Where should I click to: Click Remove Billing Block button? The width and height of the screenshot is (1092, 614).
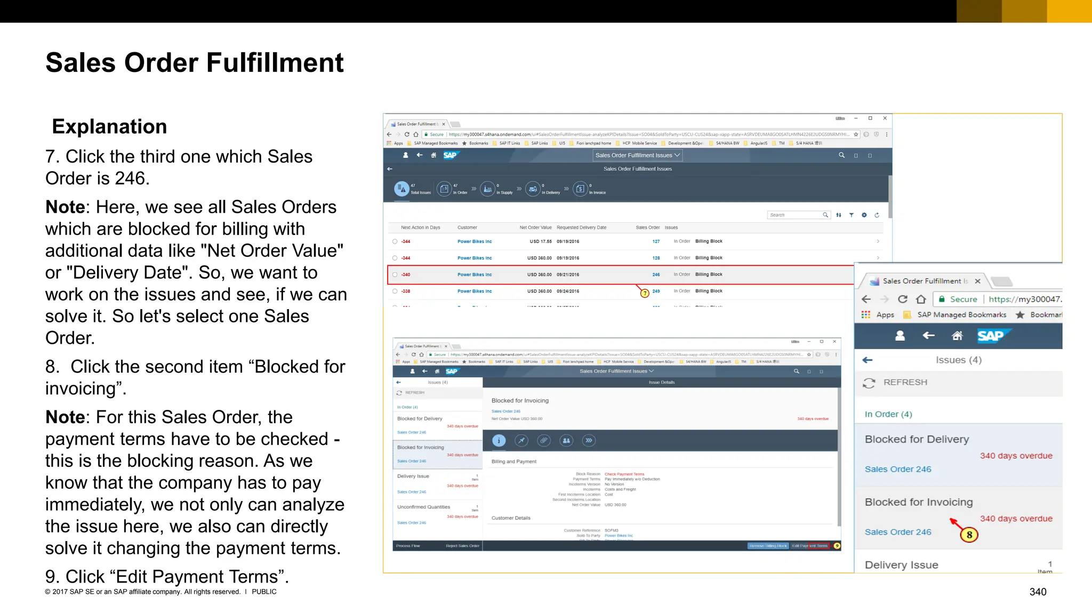pos(768,546)
